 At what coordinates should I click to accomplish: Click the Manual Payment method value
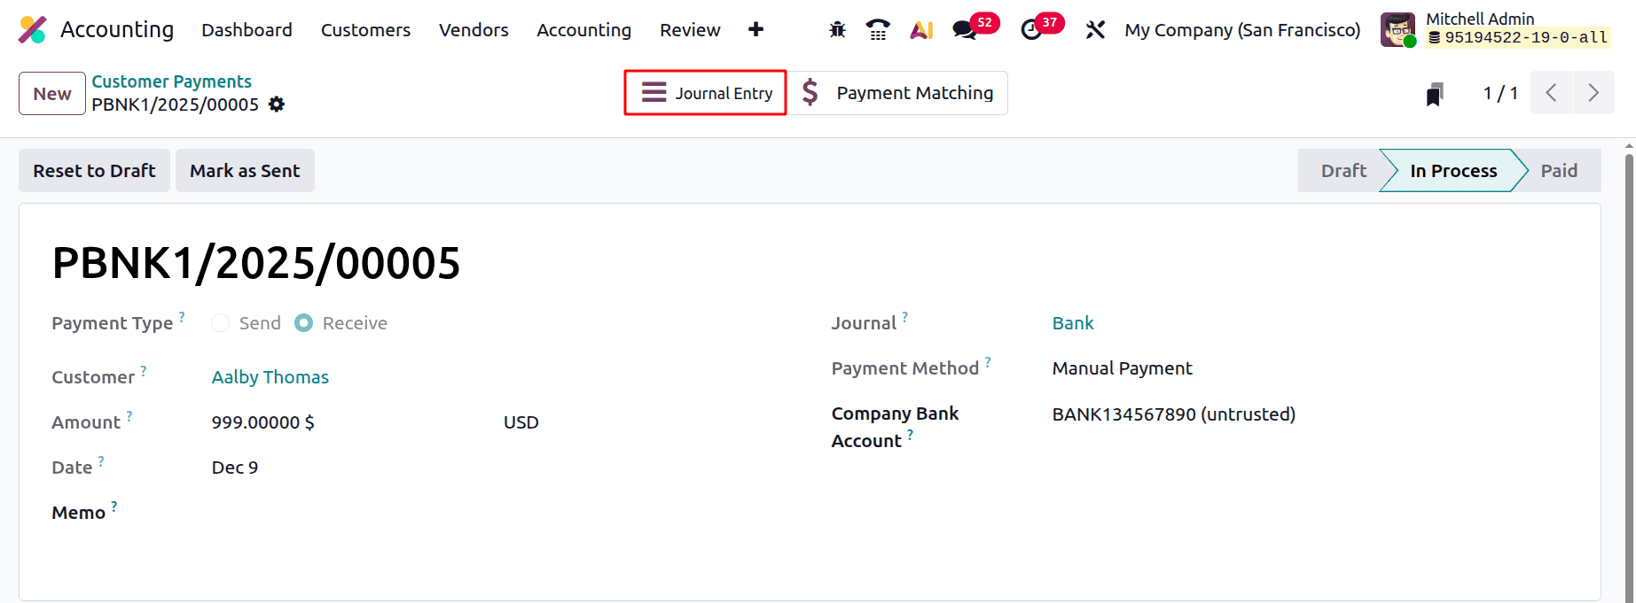[x=1122, y=368]
